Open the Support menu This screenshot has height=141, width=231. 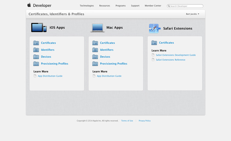[135, 6]
